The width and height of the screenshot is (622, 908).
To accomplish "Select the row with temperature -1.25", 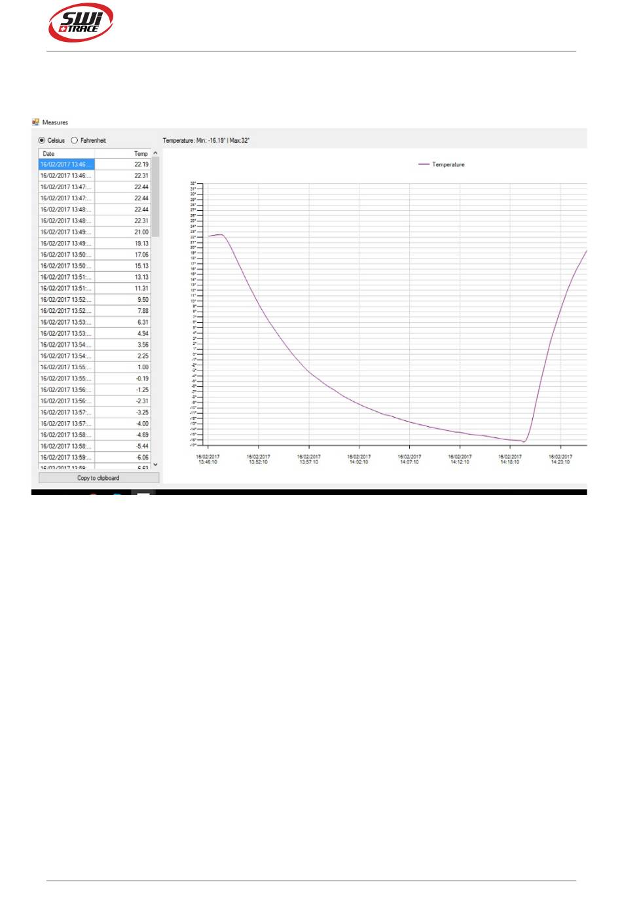I will pos(94,390).
